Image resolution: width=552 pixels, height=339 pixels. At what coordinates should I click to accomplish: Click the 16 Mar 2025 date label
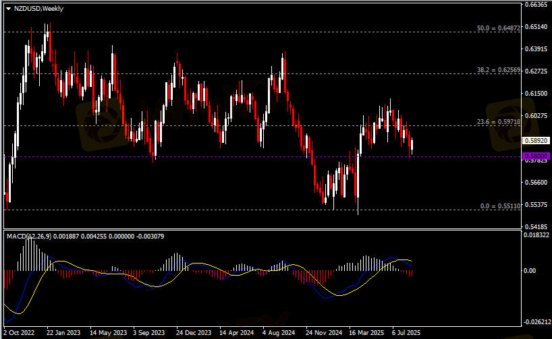click(x=366, y=333)
